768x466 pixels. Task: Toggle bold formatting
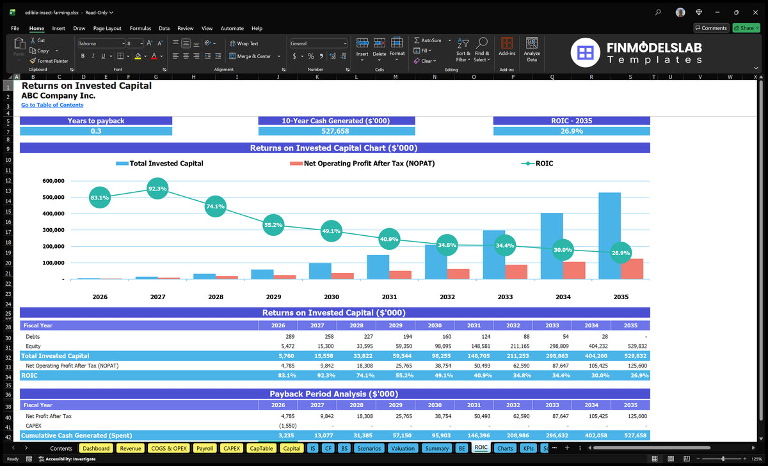tap(83, 56)
